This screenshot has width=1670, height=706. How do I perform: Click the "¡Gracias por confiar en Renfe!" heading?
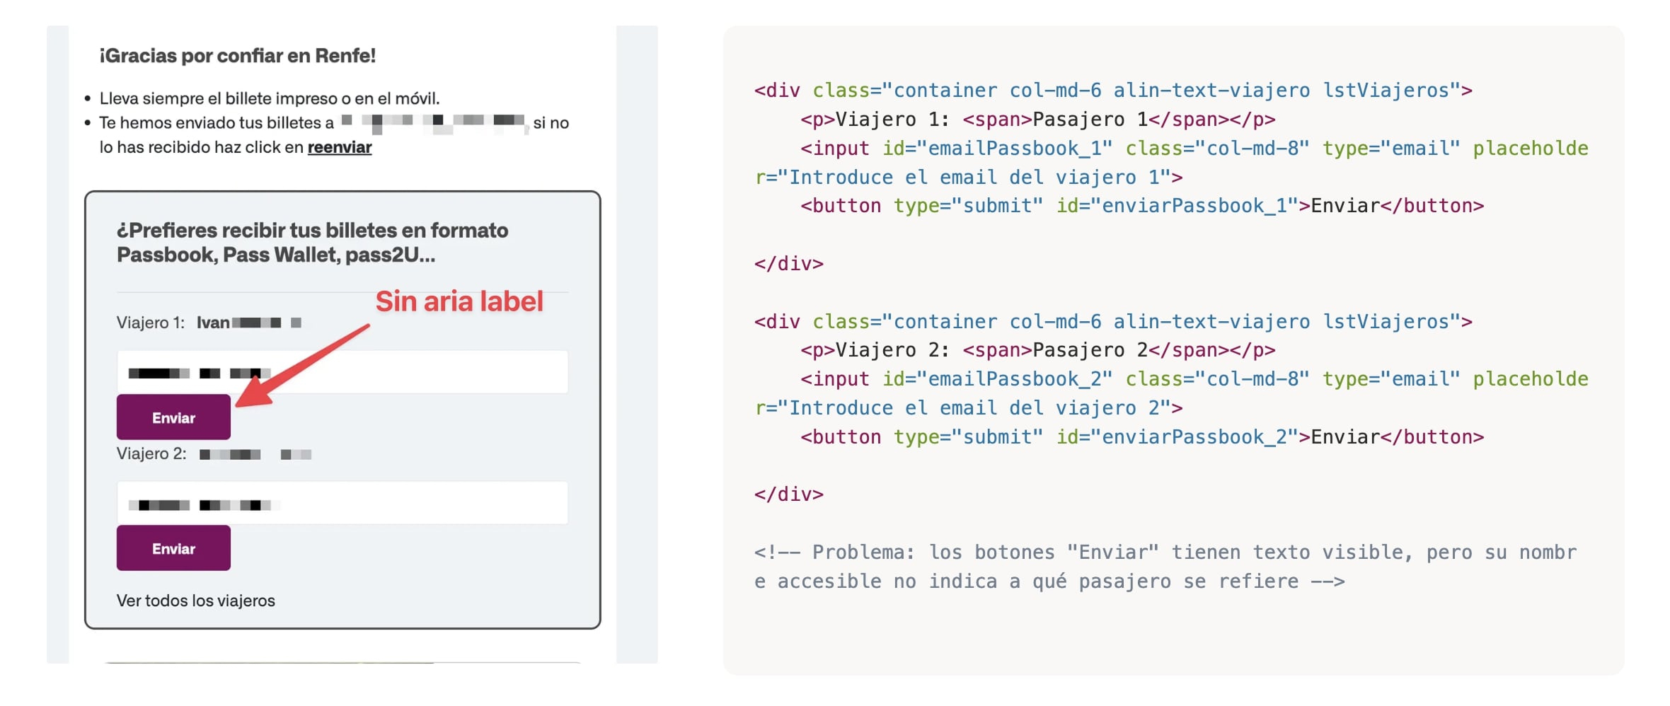[x=237, y=56]
